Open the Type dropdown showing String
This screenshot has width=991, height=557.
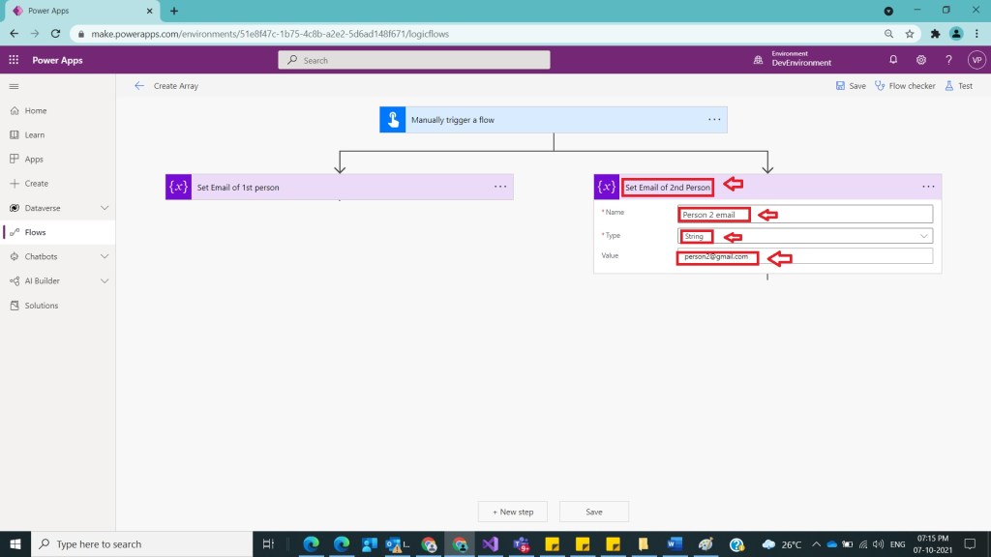[805, 236]
